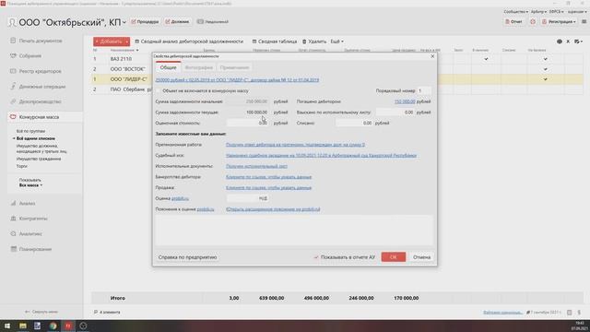
Task: Open Делопроизводство in the sidebar
Action: (x=40, y=101)
